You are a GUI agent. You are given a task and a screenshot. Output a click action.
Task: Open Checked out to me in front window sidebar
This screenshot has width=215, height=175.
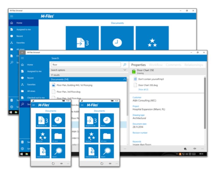coord(34,98)
